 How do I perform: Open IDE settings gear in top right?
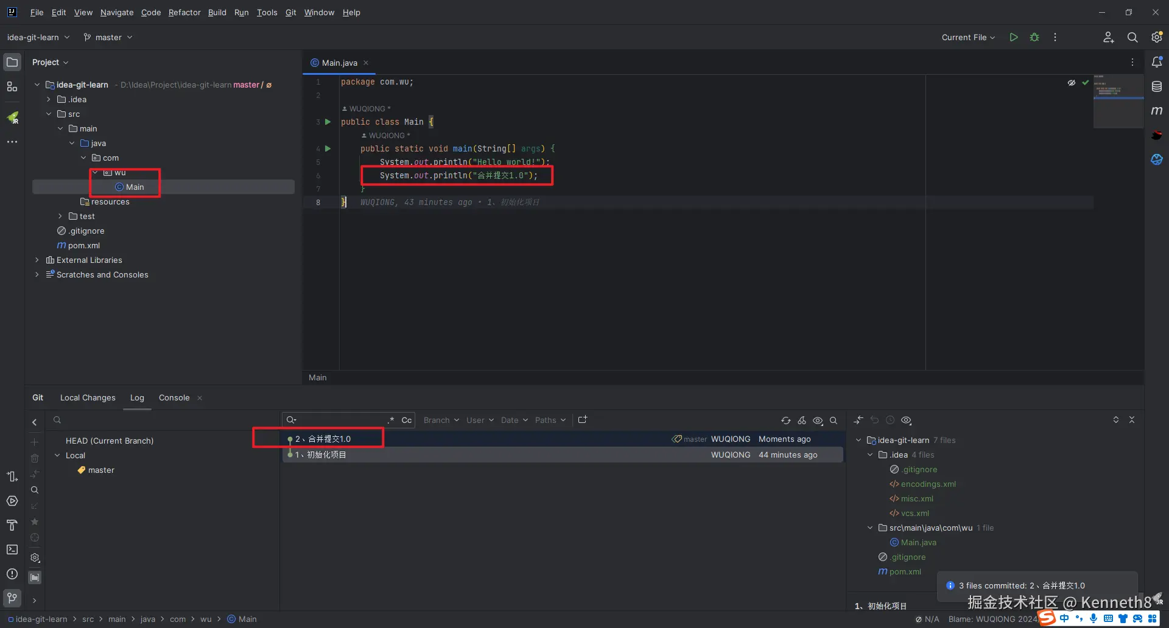coord(1157,37)
